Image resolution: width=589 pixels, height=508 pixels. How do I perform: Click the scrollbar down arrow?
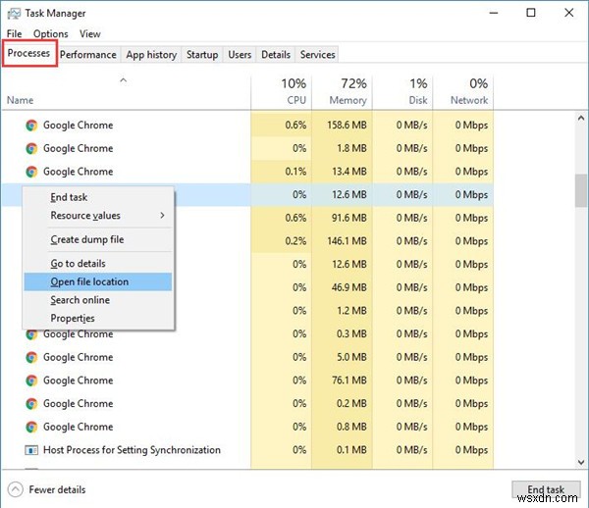[581, 462]
